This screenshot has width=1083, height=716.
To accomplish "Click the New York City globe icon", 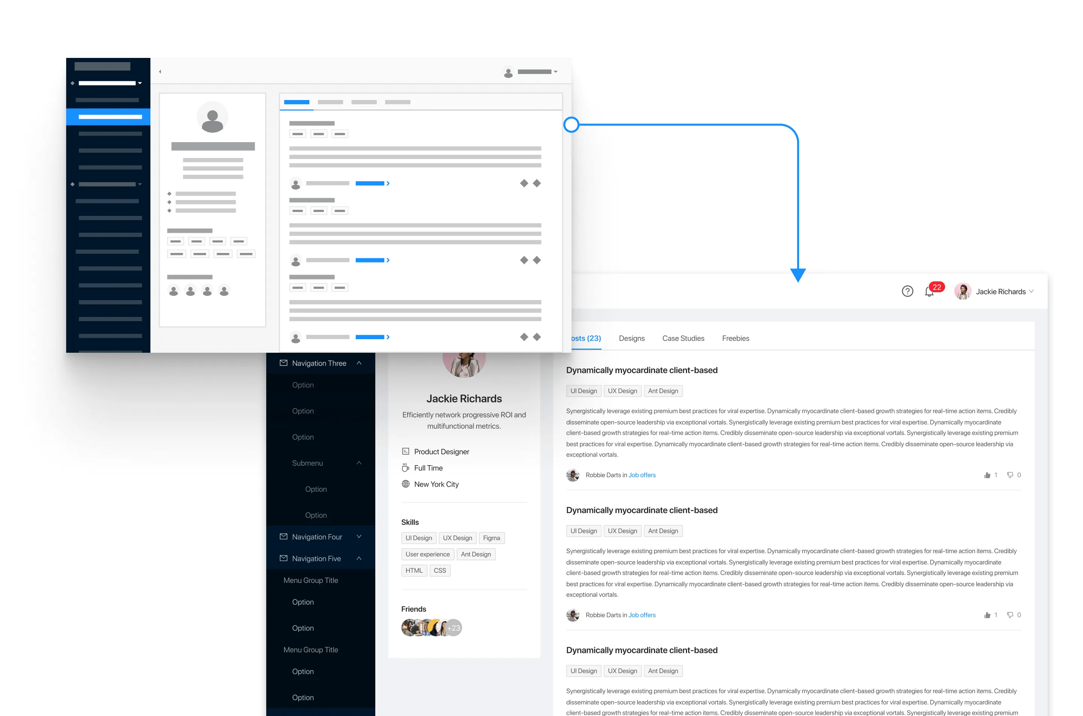I will point(405,484).
